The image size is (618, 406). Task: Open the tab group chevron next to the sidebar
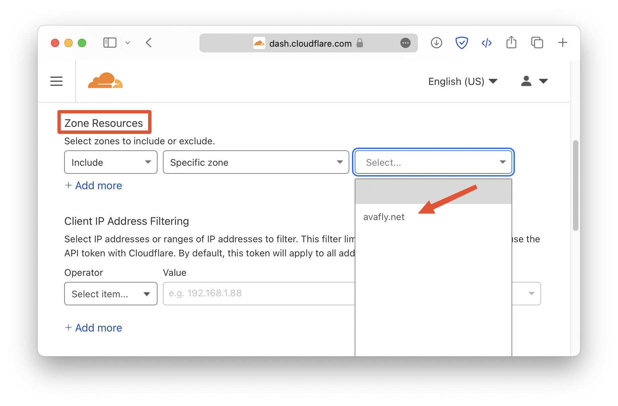click(x=128, y=43)
